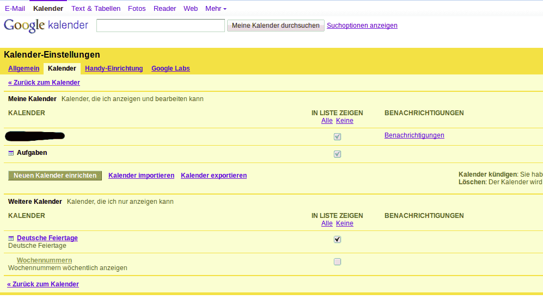
Task: Click the 'Weitere Kalender' section label
Action: [x=35, y=202]
